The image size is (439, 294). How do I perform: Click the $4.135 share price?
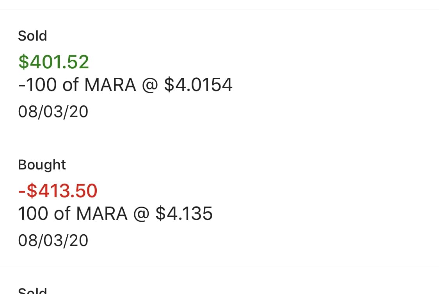pos(184,214)
